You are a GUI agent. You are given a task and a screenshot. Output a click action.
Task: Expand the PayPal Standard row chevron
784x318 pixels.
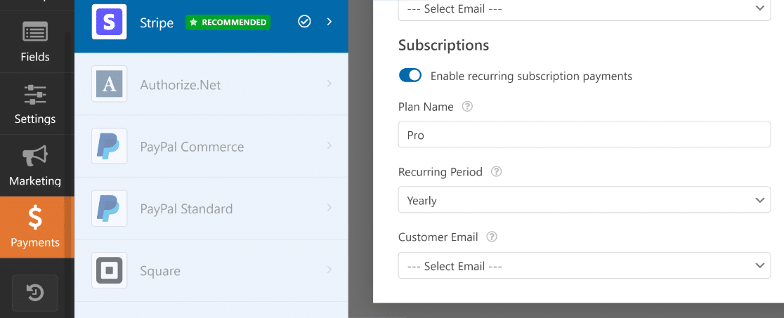(x=329, y=208)
